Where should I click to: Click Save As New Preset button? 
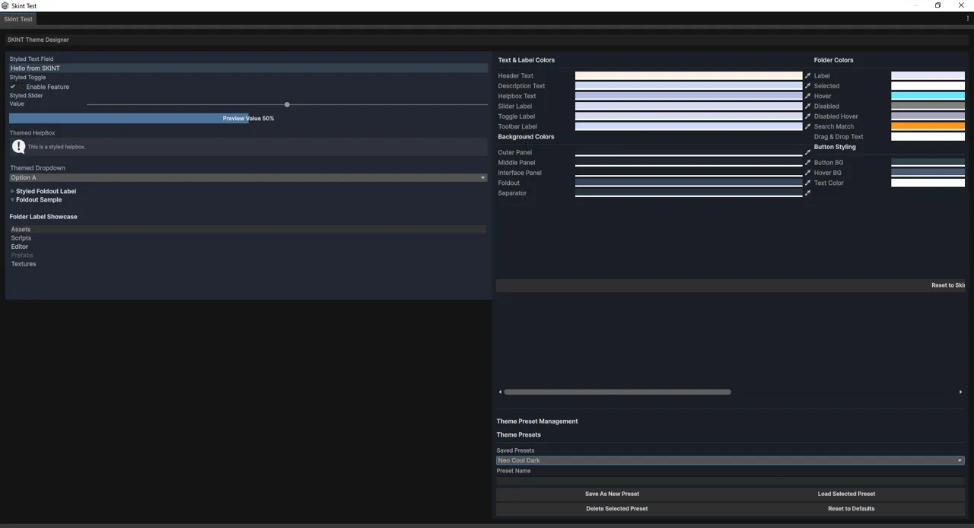coord(612,494)
